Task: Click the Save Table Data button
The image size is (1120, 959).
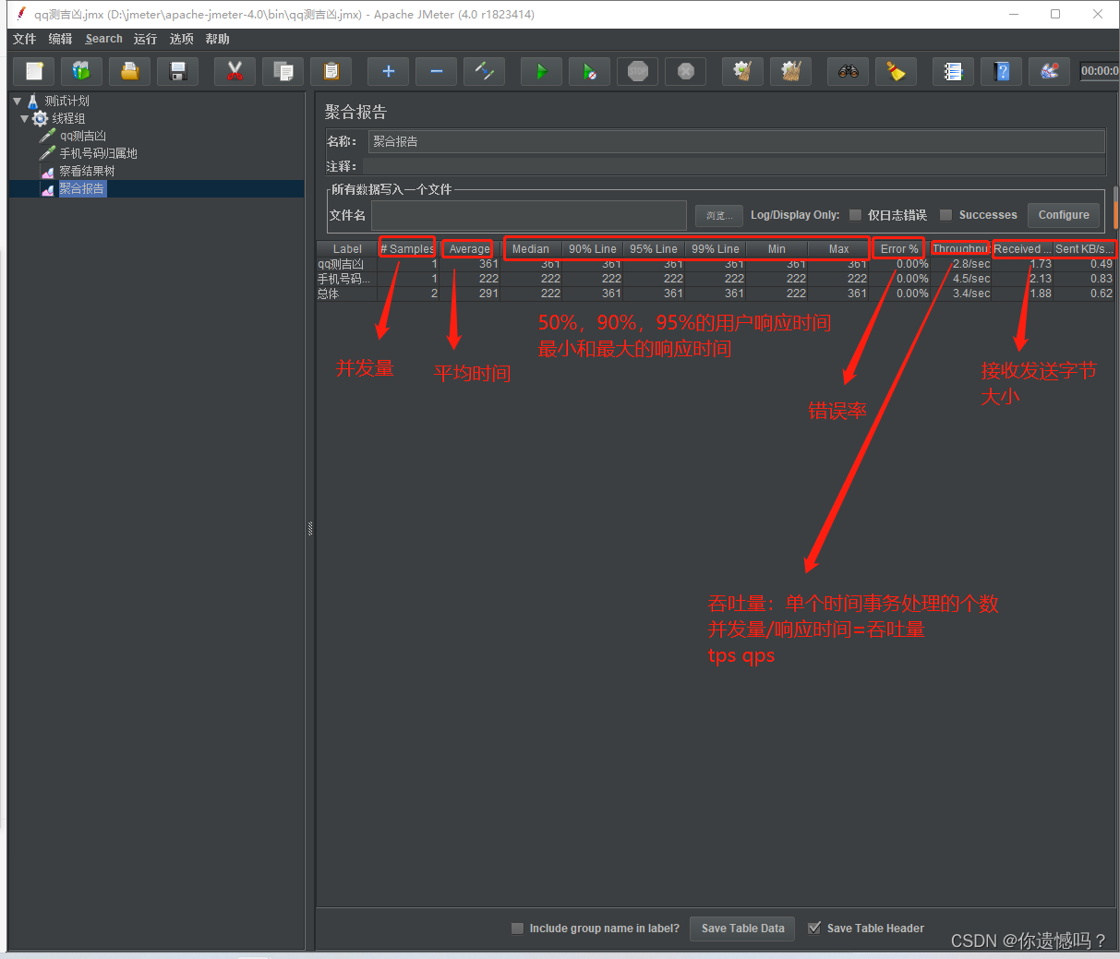Action: click(x=742, y=929)
